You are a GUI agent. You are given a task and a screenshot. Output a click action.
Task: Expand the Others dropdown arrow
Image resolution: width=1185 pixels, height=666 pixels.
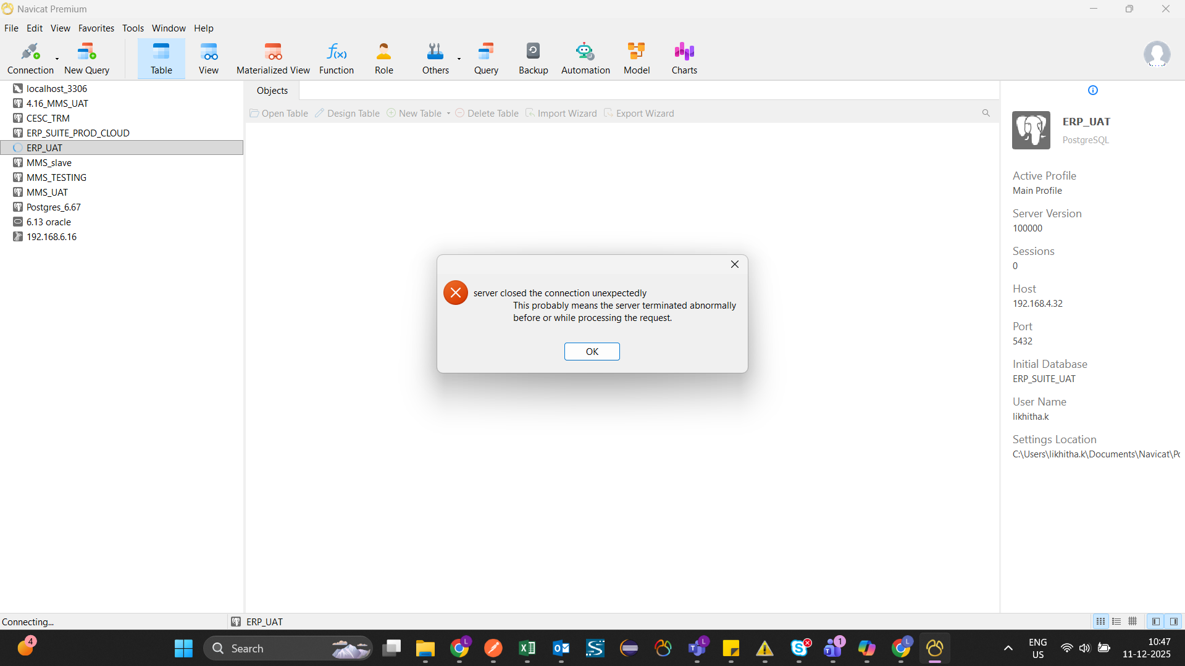click(x=459, y=59)
